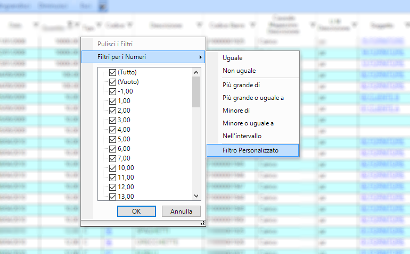Click the scroll down arrow in the values list
Image resolution: width=410 pixels, height=254 pixels.
pos(196,196)
